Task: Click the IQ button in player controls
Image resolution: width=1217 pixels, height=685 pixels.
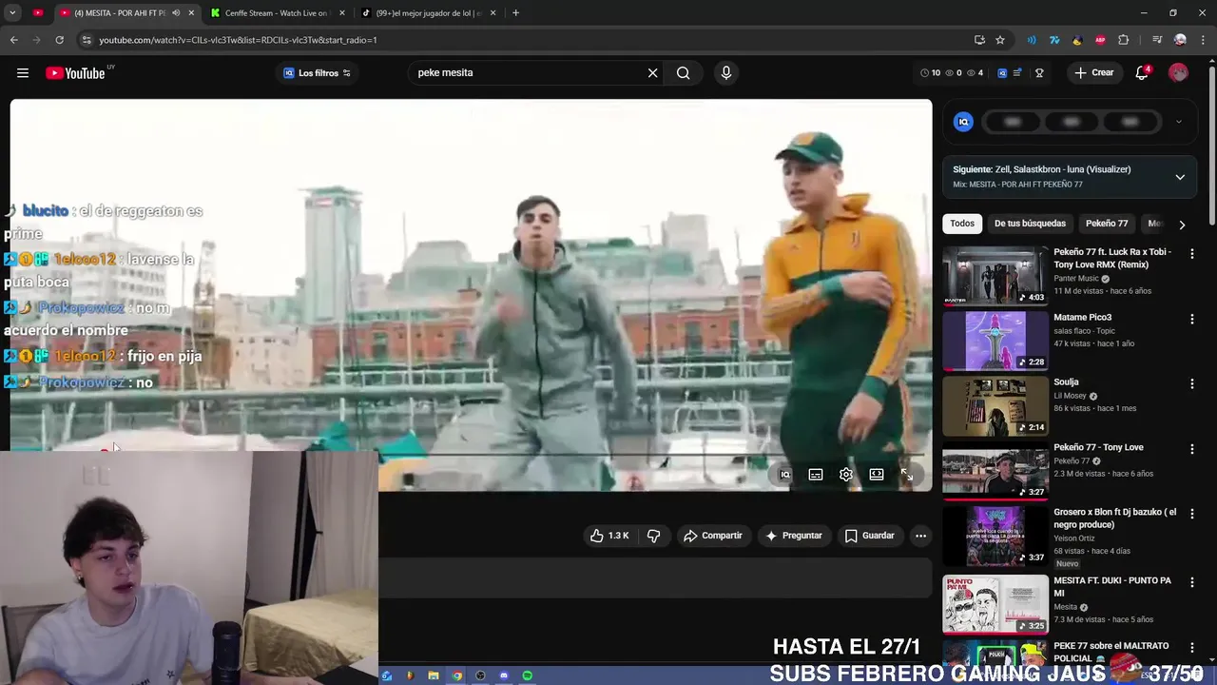Action: 785,475
